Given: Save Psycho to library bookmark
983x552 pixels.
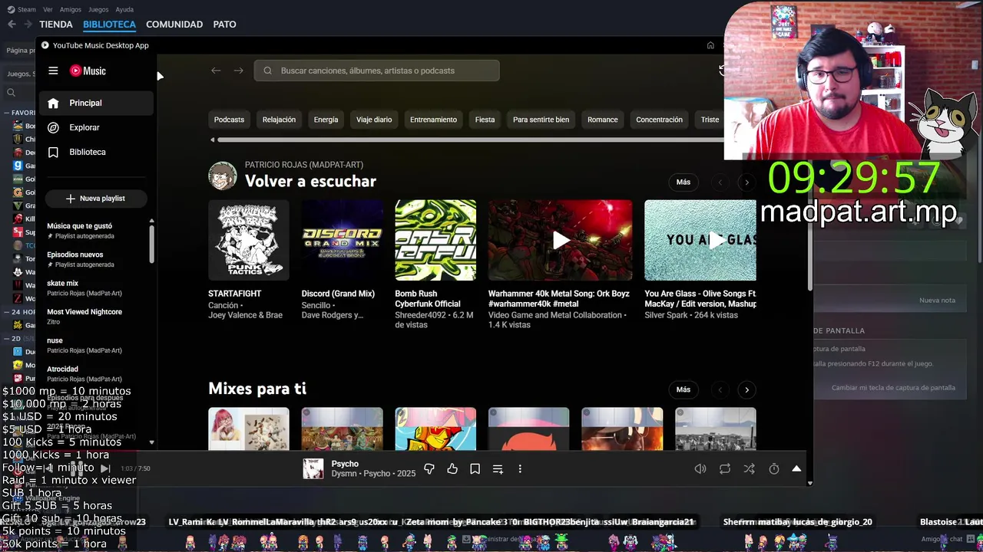Looking at the screenshot, I should 475,468.
